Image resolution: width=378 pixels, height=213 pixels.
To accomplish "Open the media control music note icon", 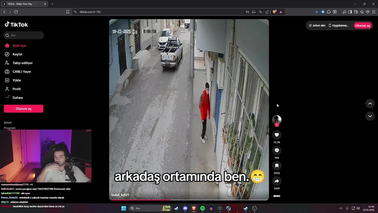I will click(x=344, y=12).
